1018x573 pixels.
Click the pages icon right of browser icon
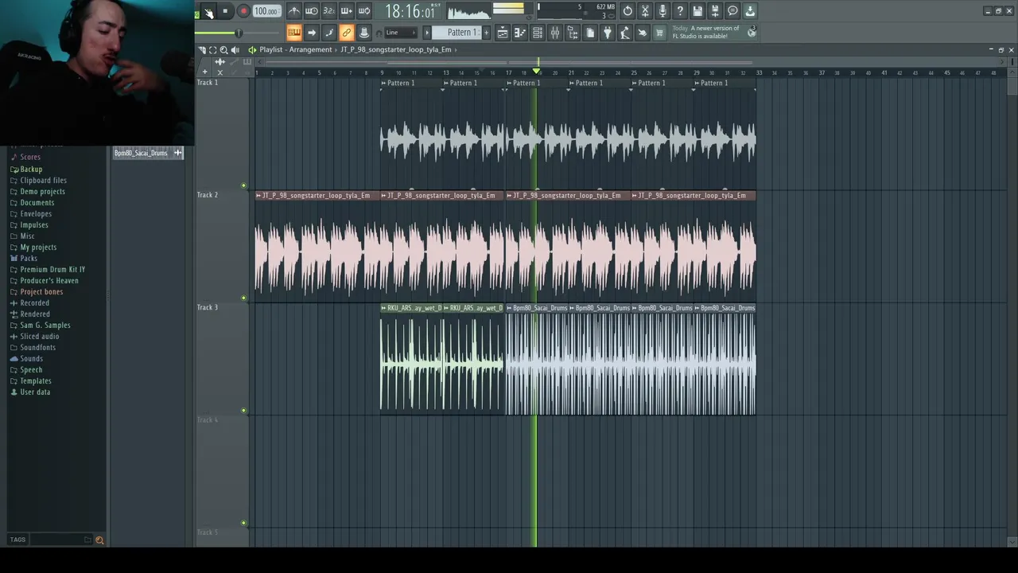[590, 33]
